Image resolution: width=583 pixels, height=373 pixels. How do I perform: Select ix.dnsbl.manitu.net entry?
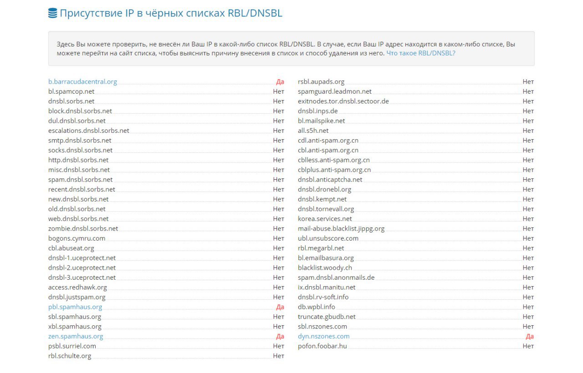[x=327, y=287]
